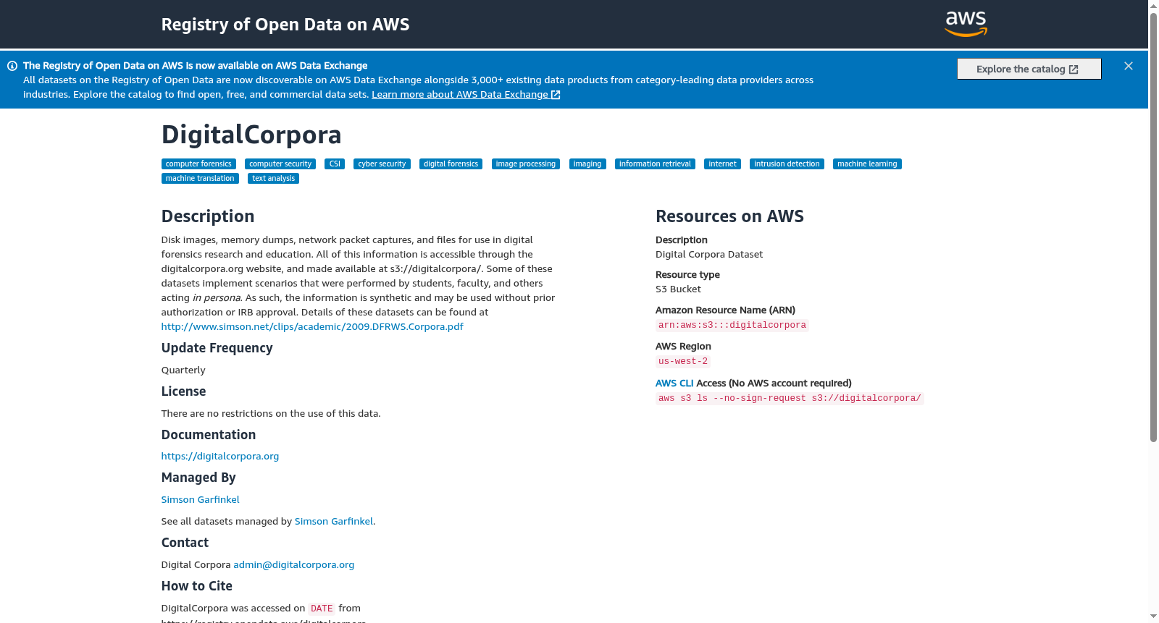Select the computer security tag
Image resolution: width=1159 pixels, height=623 pixels.
tap(280, 164)
